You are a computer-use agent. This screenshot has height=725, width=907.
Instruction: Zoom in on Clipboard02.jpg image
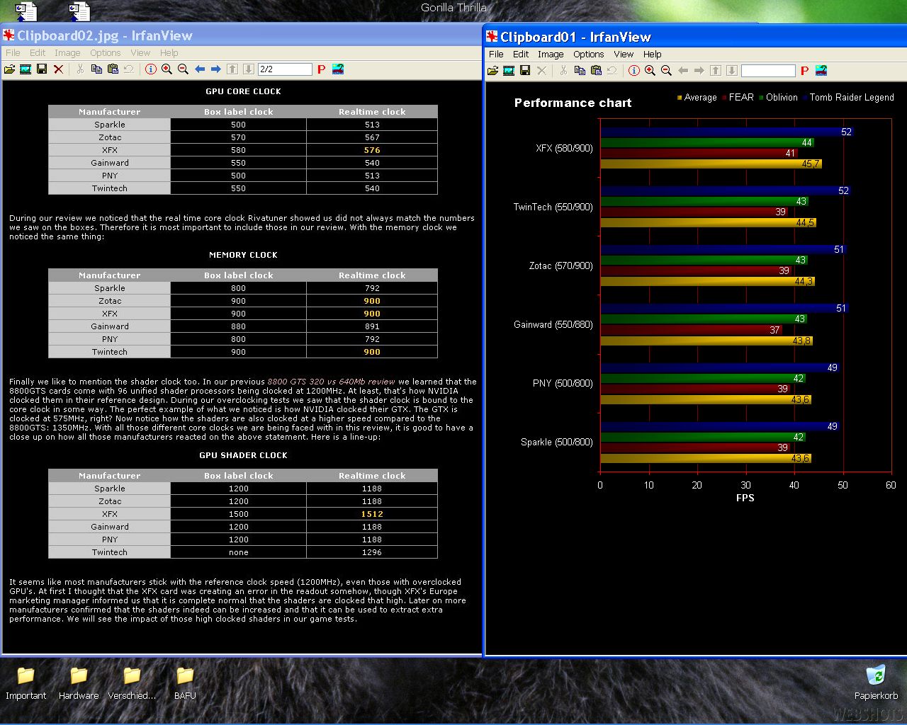click(167, 69)
